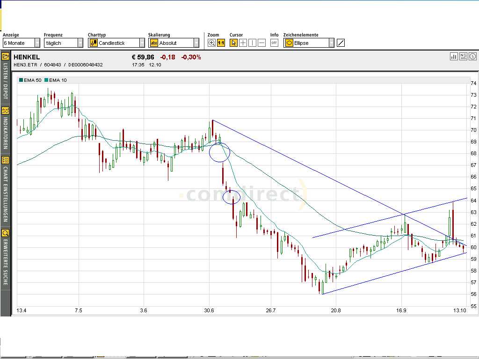Image resolution: width=479 pixels, height=359 pixels.
Task: Click the 7.5 date label on x-axis
Action: (79, 310)
